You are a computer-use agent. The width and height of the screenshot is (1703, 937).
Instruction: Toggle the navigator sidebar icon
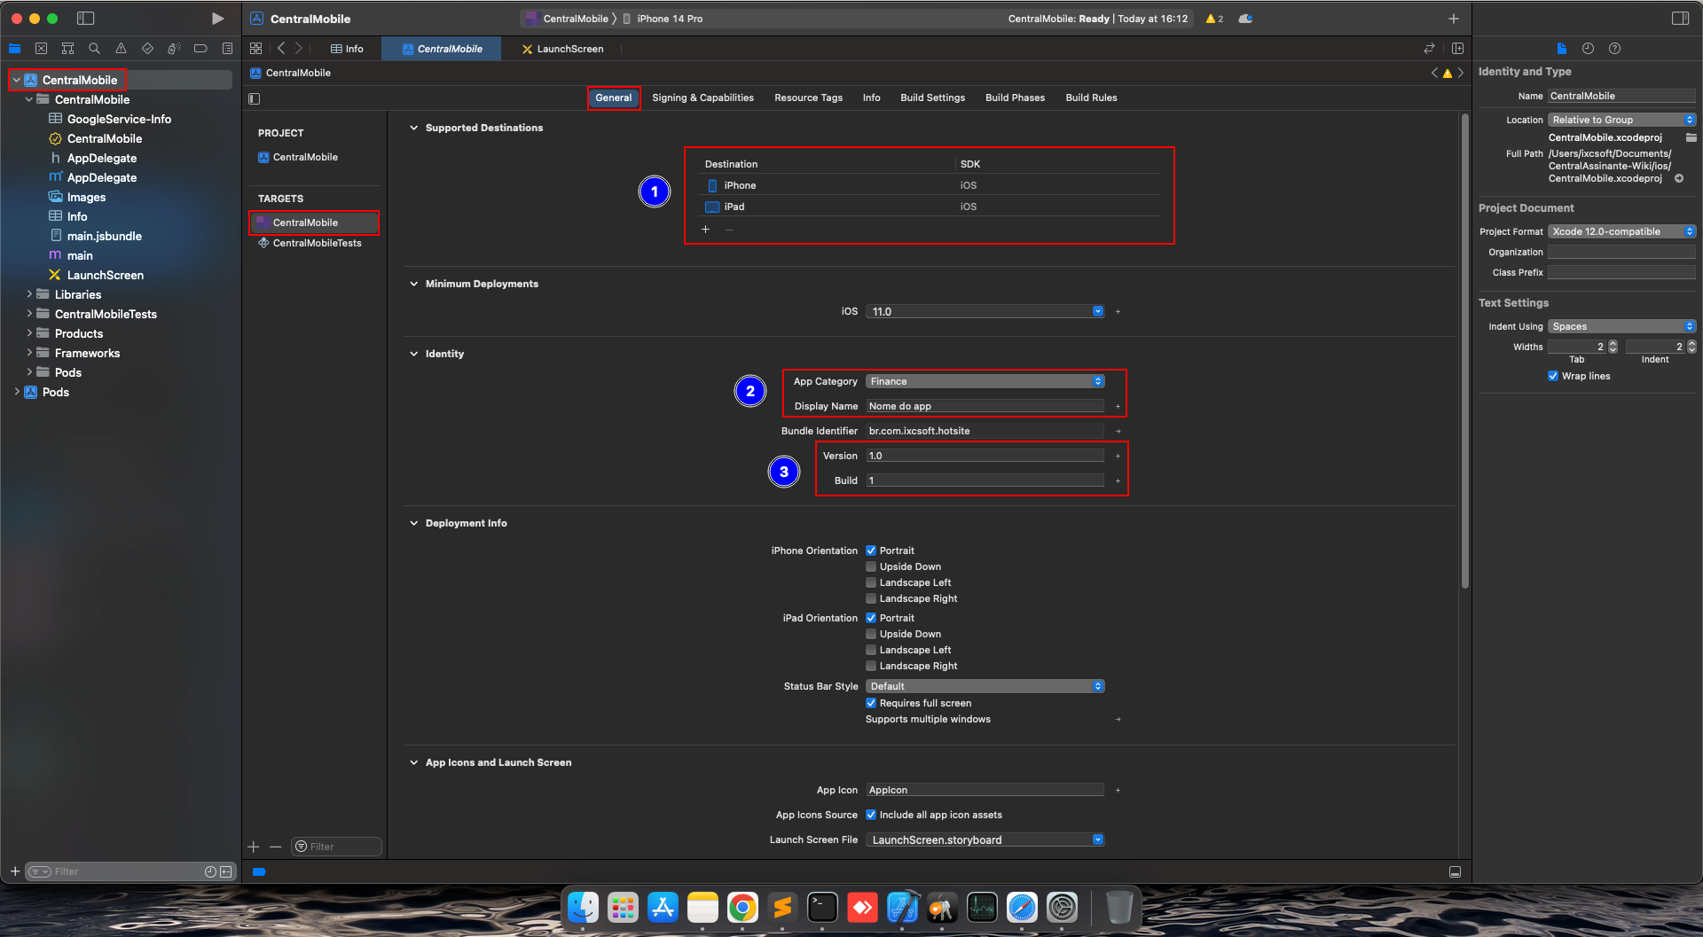tap(85, 19)
